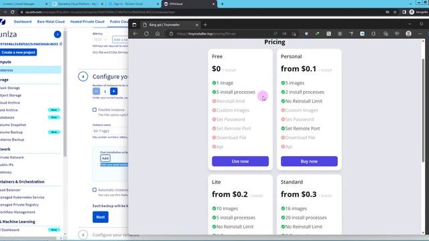Click Add under post-installation script

tap(105, 158)
